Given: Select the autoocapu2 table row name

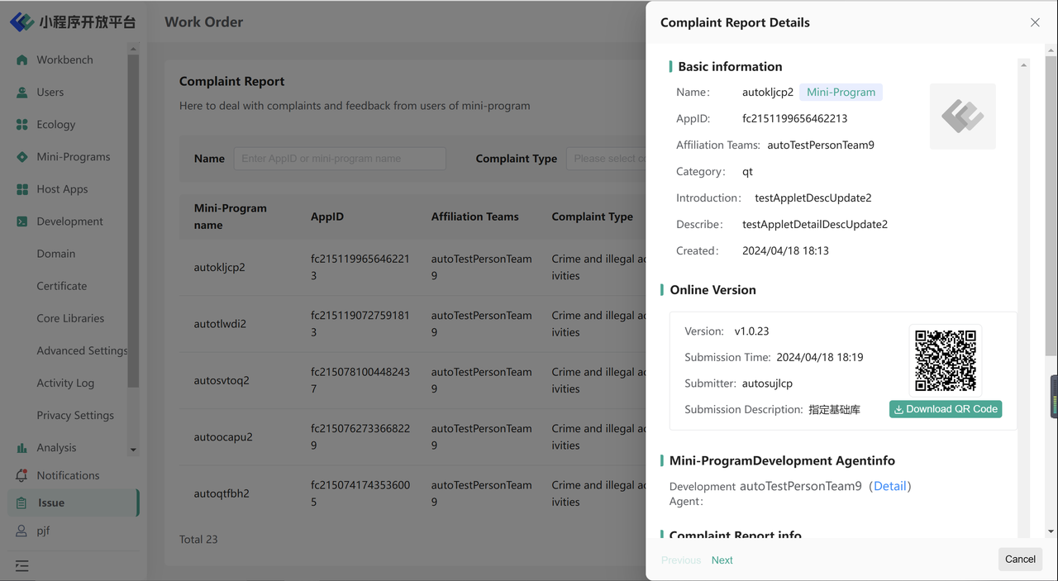Looking at the screenshot, I should click(223, 437).
